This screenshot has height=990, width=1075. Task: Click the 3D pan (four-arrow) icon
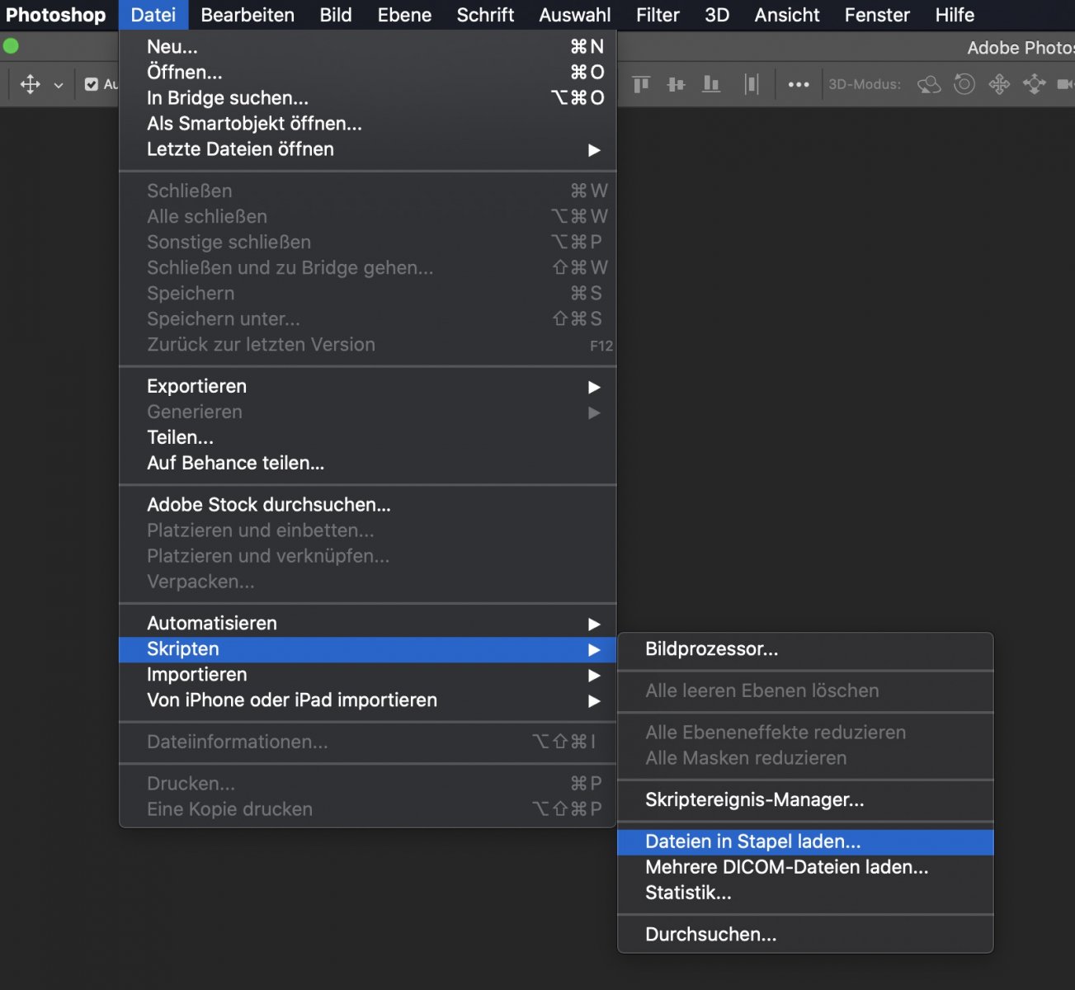click(x=999, y=84)
